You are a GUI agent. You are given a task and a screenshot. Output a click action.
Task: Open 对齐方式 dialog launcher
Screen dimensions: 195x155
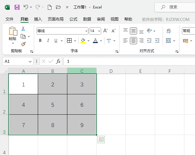tap(177, 52)
